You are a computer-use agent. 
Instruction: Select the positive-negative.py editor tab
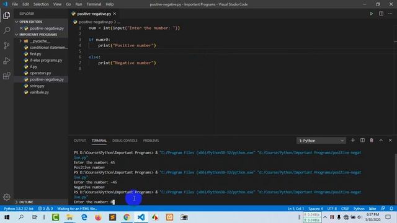click(x=94, y=14)
